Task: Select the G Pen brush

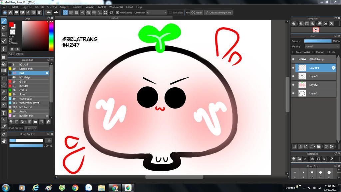Action: click(29, 82)
